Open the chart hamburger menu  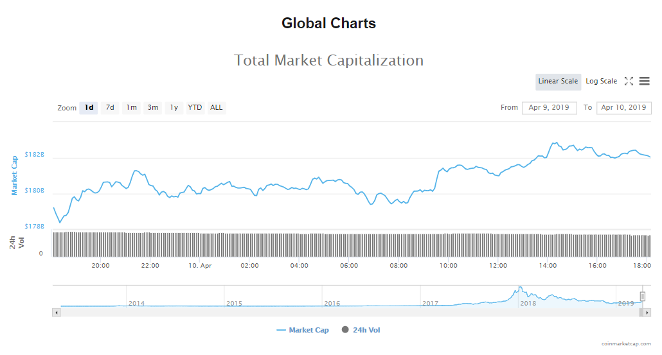point(644,81)
